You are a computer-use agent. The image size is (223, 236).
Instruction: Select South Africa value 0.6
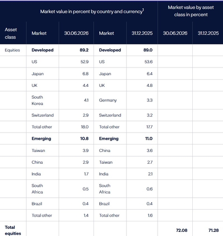(149, 189)
